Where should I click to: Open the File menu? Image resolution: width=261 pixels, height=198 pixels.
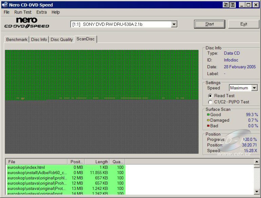coord(6,12)
